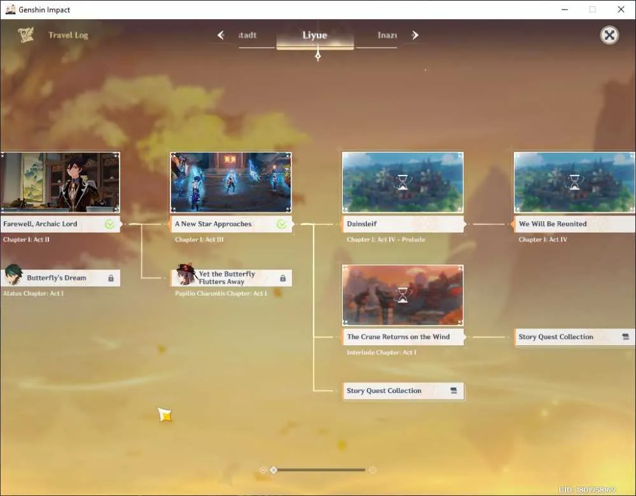Click the hourglass icon on the Dainsleif thumbnail

[x=403, y=183]
